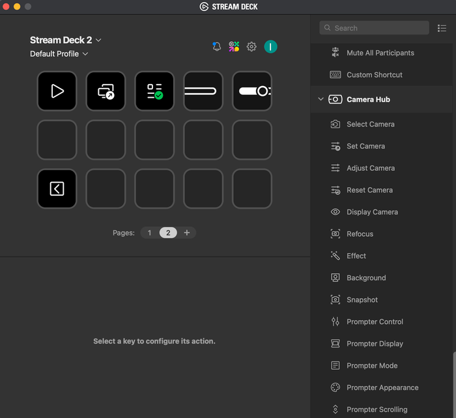Click the back-arrow folder key
Image resolution: width=456 pixels, height=418 pixels.
click(57, 188)
